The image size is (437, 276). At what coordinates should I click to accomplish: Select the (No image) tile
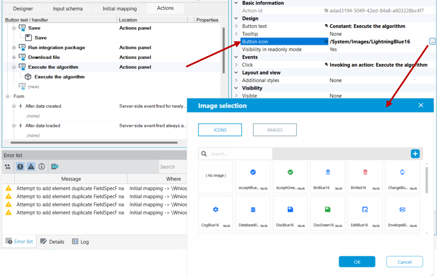pos(215,177)
